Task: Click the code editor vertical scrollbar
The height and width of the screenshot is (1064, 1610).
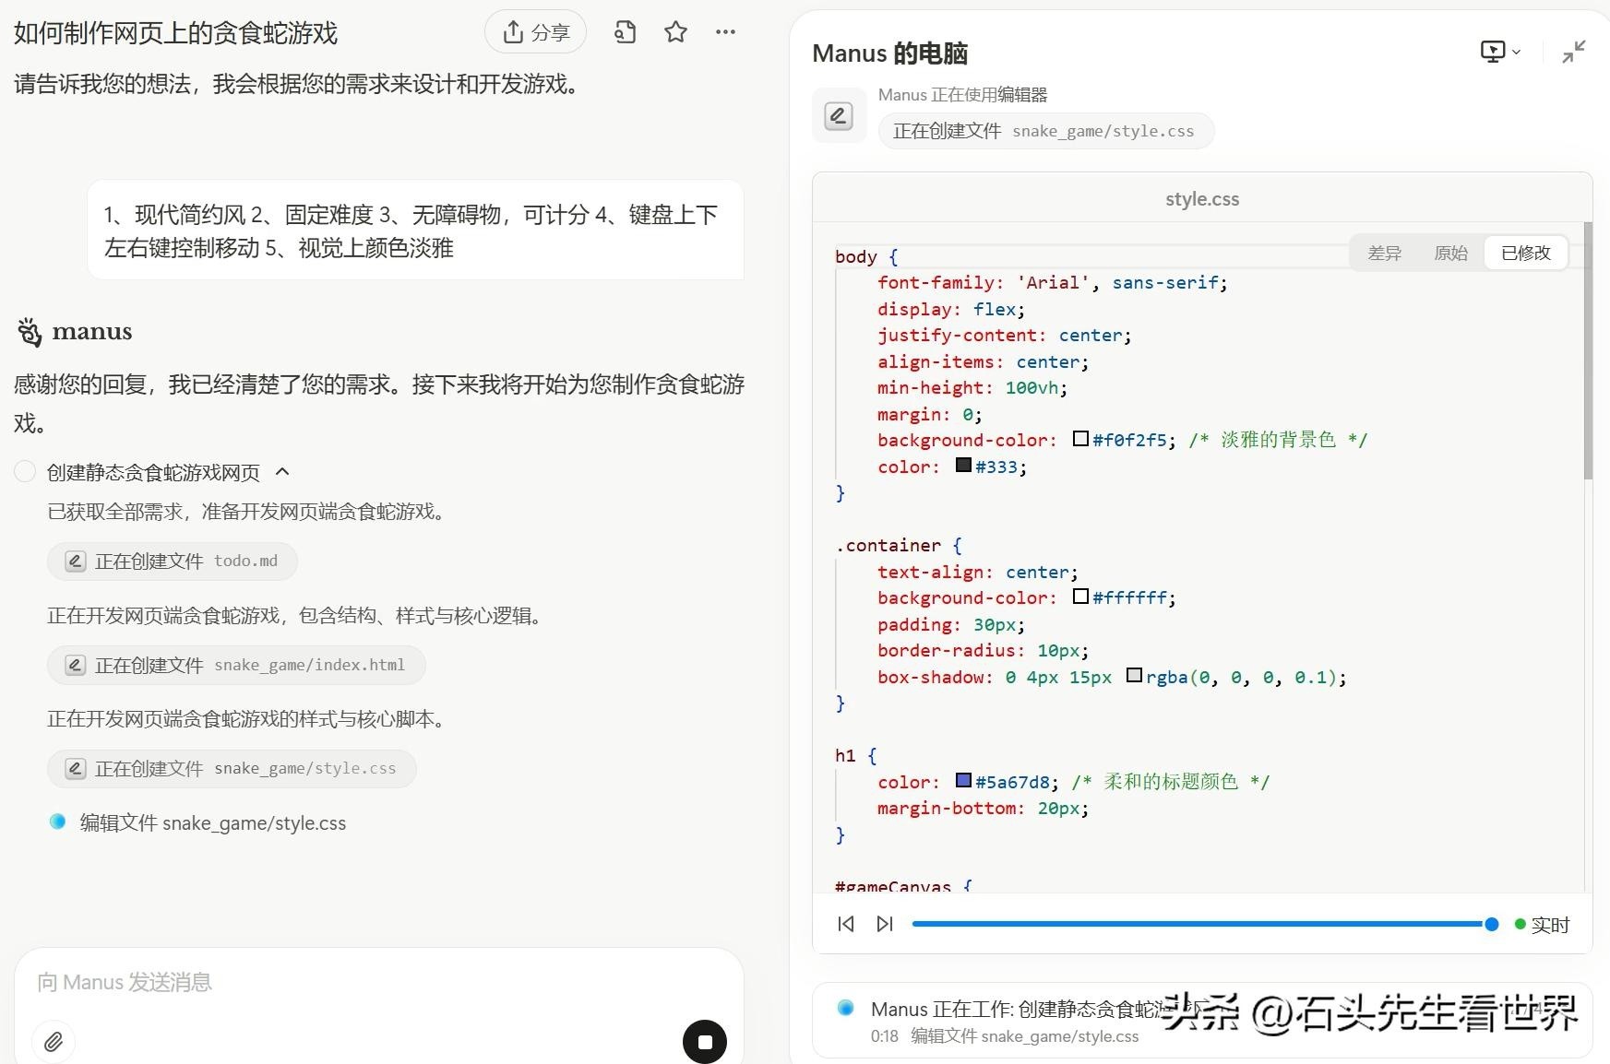Action: [1588, 350]
